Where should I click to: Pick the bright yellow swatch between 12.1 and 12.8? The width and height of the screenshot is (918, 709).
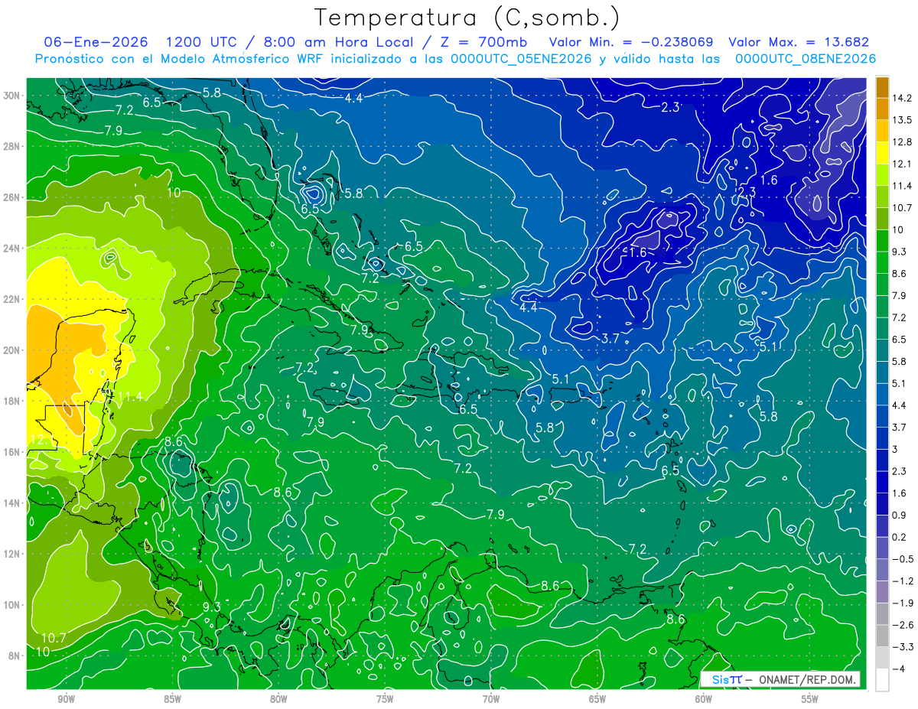click(x=882, y=153)
